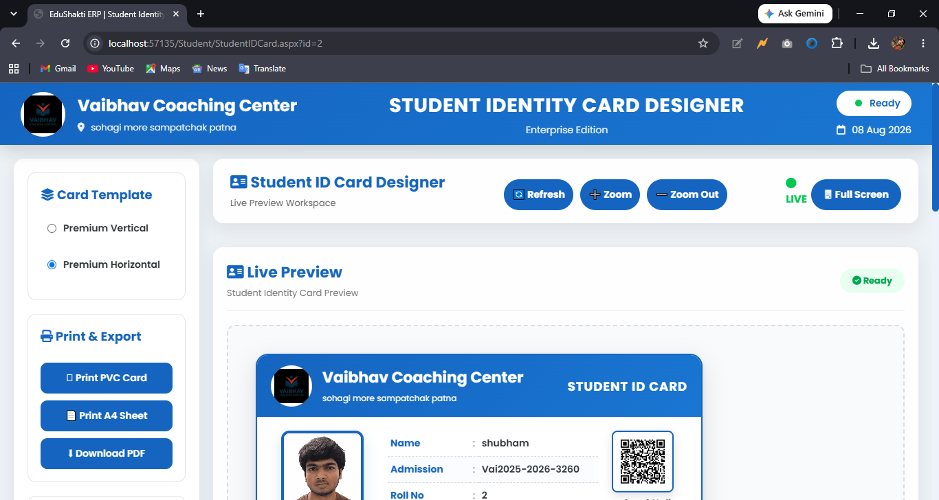939x500 pixels.
Task: Click the Ready status pill in header
Action: coord(874,103)
